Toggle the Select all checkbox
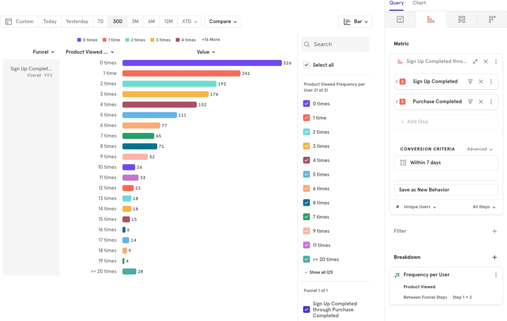The width and height of the screenshot is (507, 321). (x=306, y=65)
